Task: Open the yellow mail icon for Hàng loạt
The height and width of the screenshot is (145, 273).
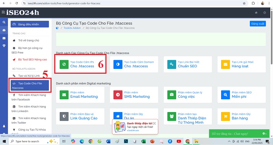Action: (x=226, y=65)
